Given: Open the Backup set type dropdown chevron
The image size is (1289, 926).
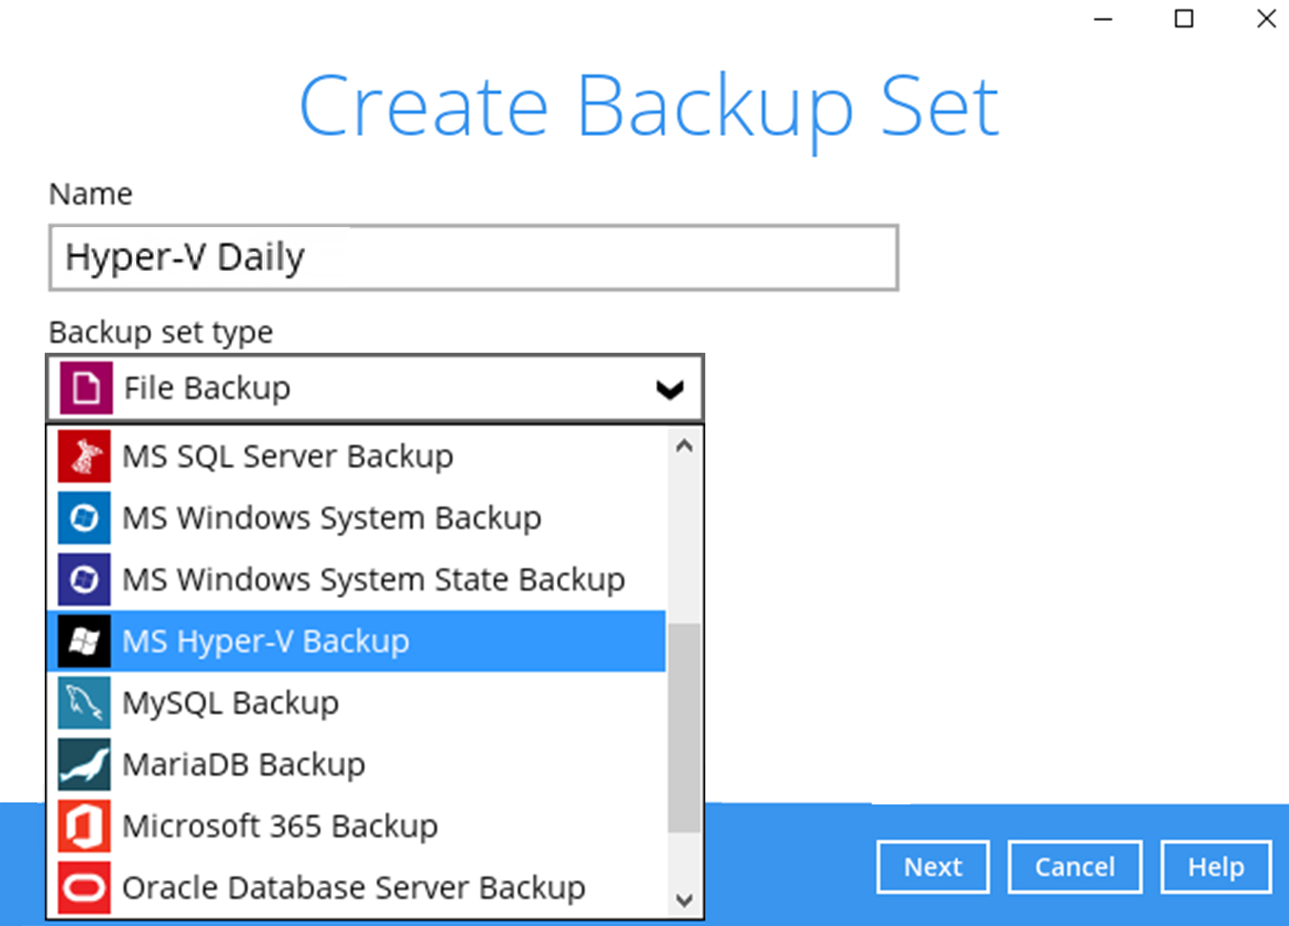Looking at the screenshot, I should click(x=669, y=389).
